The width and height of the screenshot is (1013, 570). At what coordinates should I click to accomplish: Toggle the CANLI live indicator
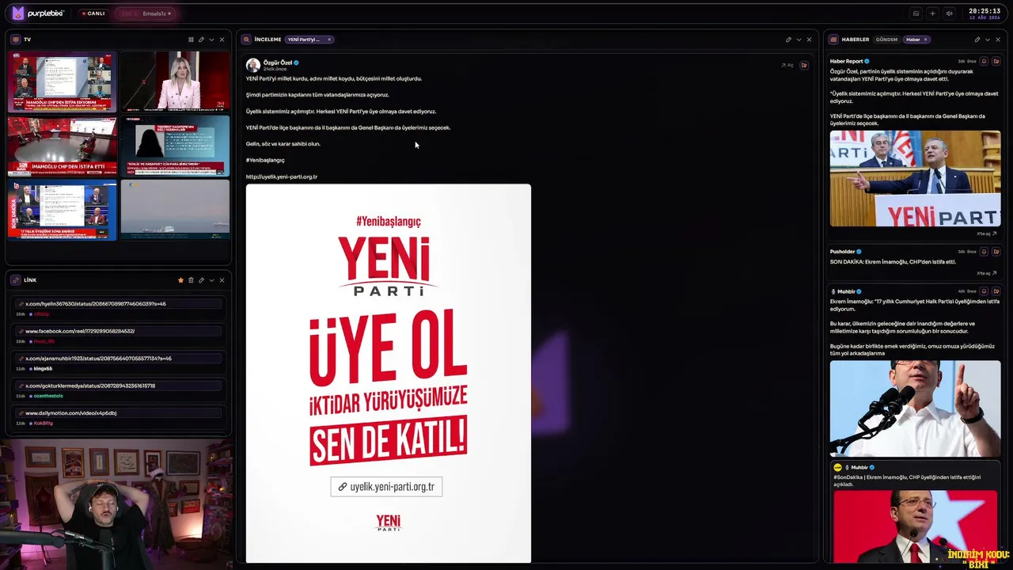click(93, 13)
